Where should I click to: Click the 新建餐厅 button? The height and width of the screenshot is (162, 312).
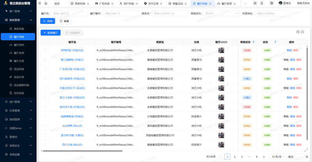(50, 33)
